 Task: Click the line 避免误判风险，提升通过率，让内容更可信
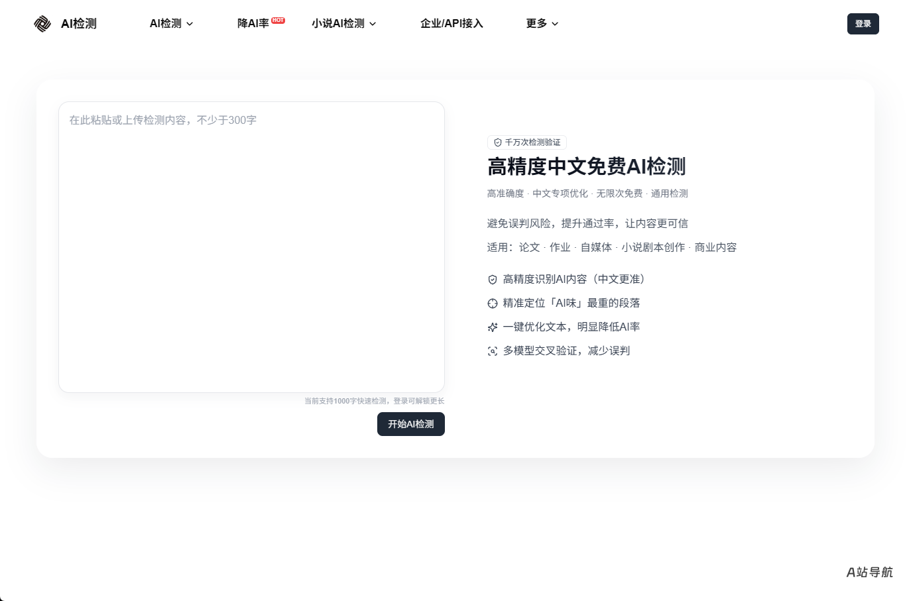point(587,224)
